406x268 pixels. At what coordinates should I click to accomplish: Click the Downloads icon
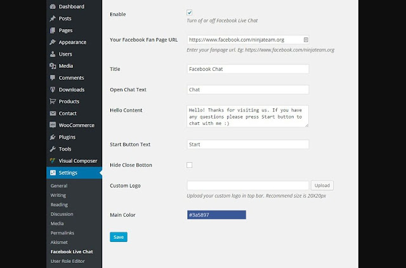pos(53,89)
